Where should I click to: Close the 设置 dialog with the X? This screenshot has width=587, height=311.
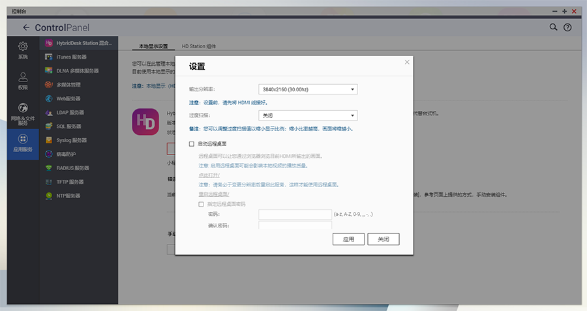point(407,62)
